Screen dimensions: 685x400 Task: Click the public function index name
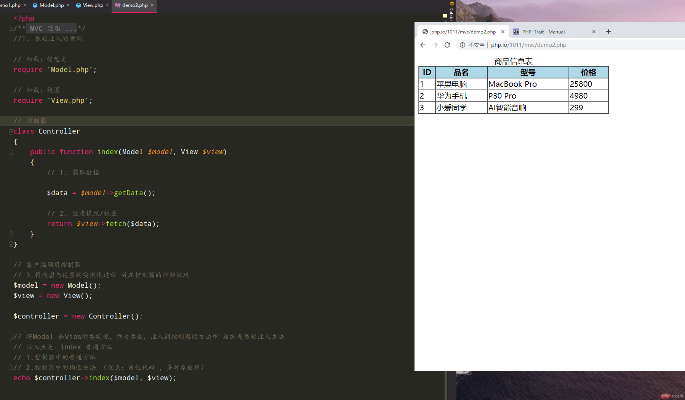tap(107, 152)
